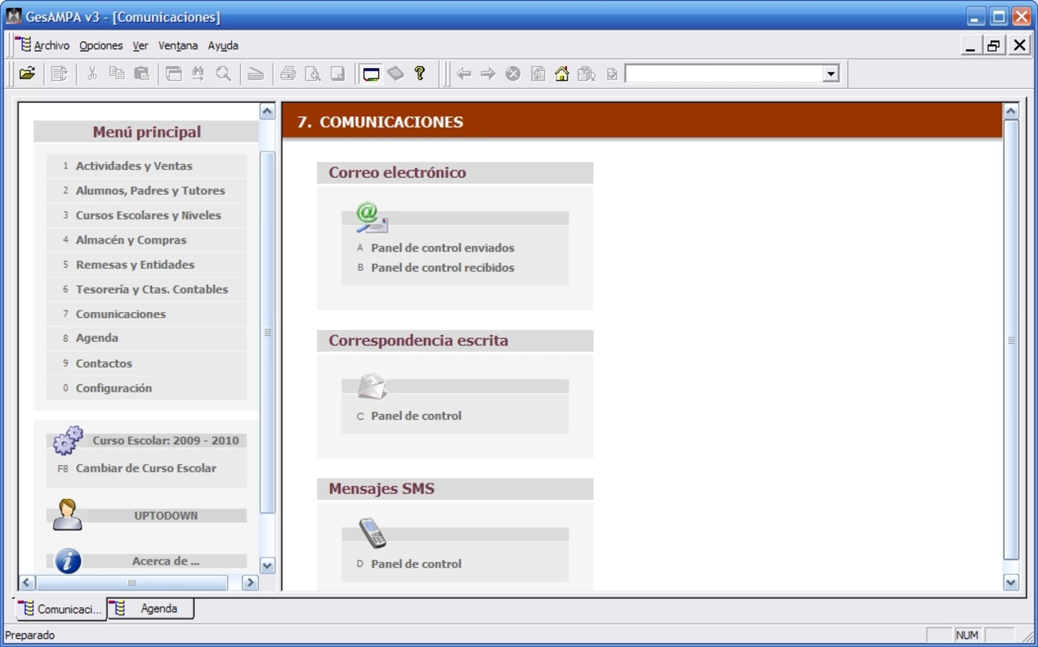The image size is (1038, 647).
Task: Open the toolbar address dropdown arrow
Action: coord(830,74)
